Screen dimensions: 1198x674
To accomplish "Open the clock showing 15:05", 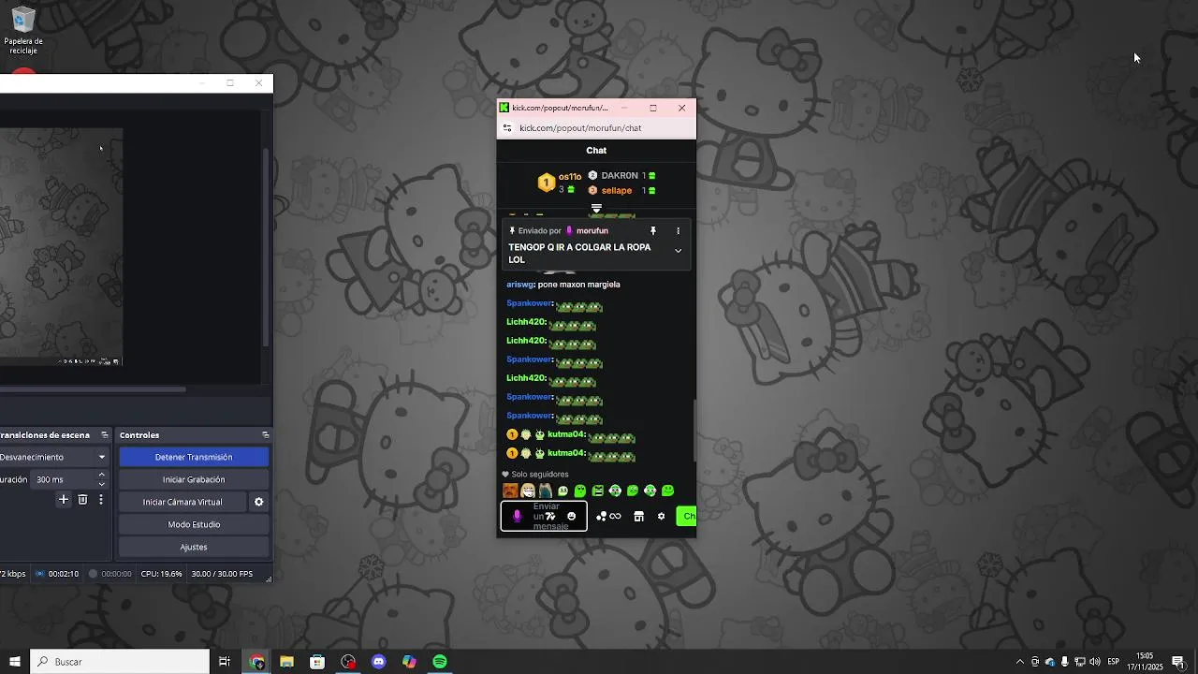I will [x=1144, y=662].
